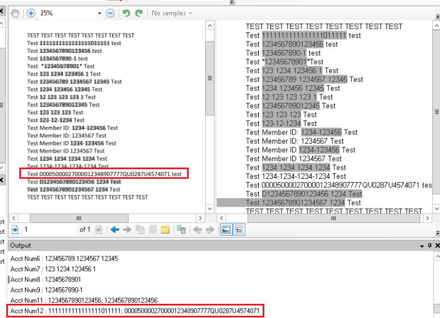Click 'Test 1234567890-1 test' in image pane
The width and height of the screenshot is (440, 318).
pos(57,58)
